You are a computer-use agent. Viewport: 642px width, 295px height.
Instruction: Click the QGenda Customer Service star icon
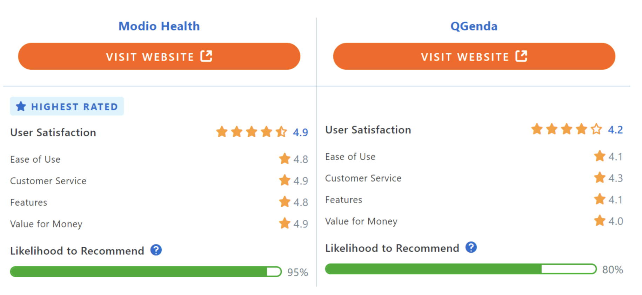pyautogui.click(x=600, y=178)
